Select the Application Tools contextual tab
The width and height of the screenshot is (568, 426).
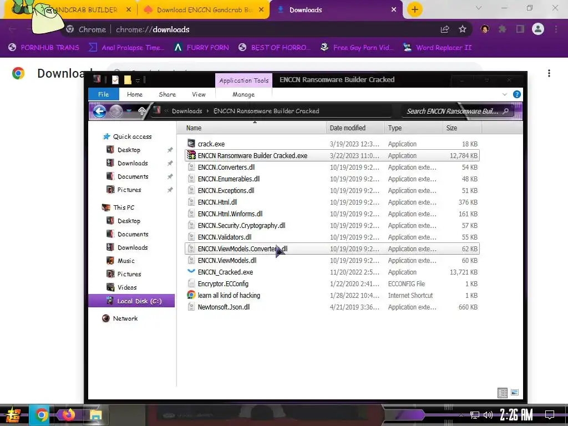(x=244, y=80)
